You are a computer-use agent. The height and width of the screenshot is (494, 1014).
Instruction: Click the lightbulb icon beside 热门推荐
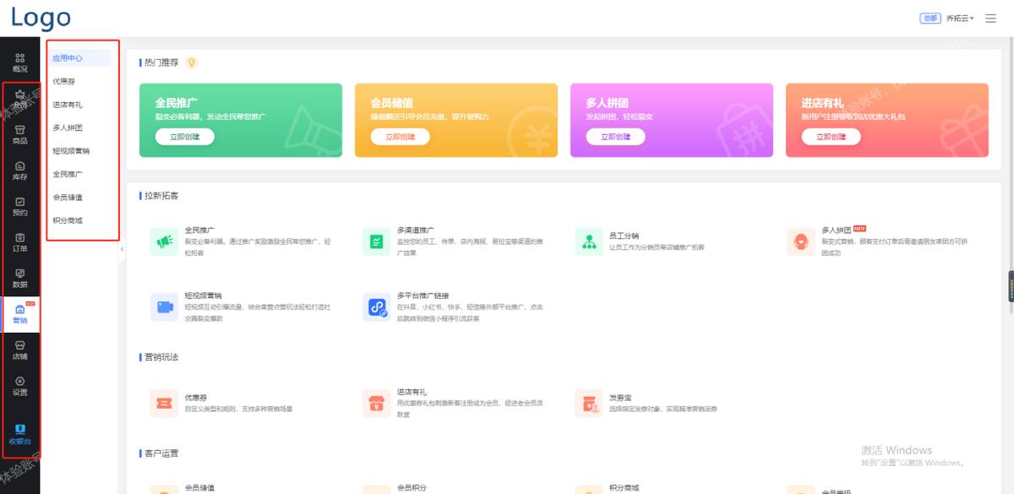pos(192,62)
